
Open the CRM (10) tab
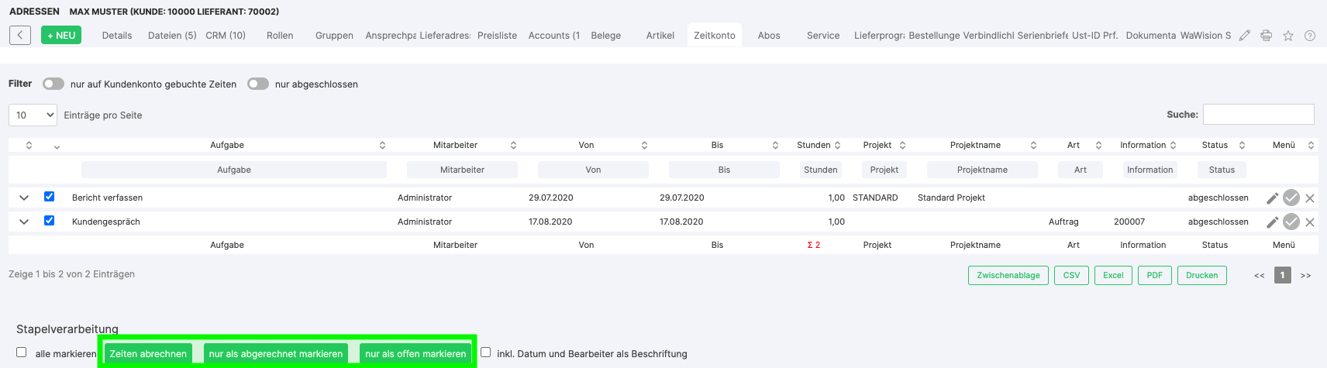click(x=226, y=36)
